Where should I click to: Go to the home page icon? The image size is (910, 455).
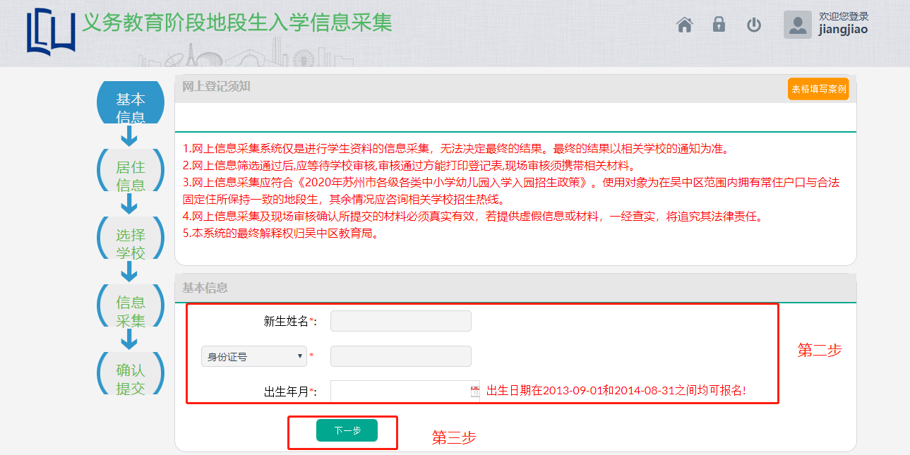pyautogui.click(x=684, y=25)
